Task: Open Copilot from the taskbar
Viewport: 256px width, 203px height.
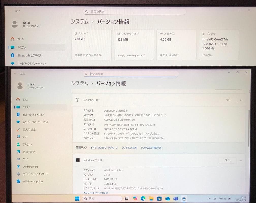Action: click(x=135, y=198)
